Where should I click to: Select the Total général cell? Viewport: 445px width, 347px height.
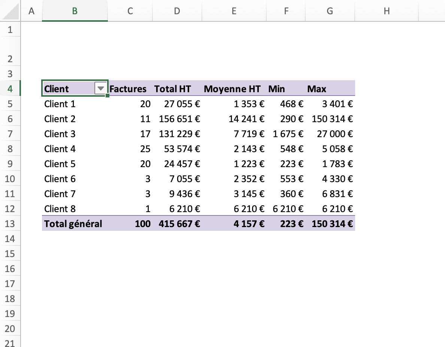click(75, 223)
